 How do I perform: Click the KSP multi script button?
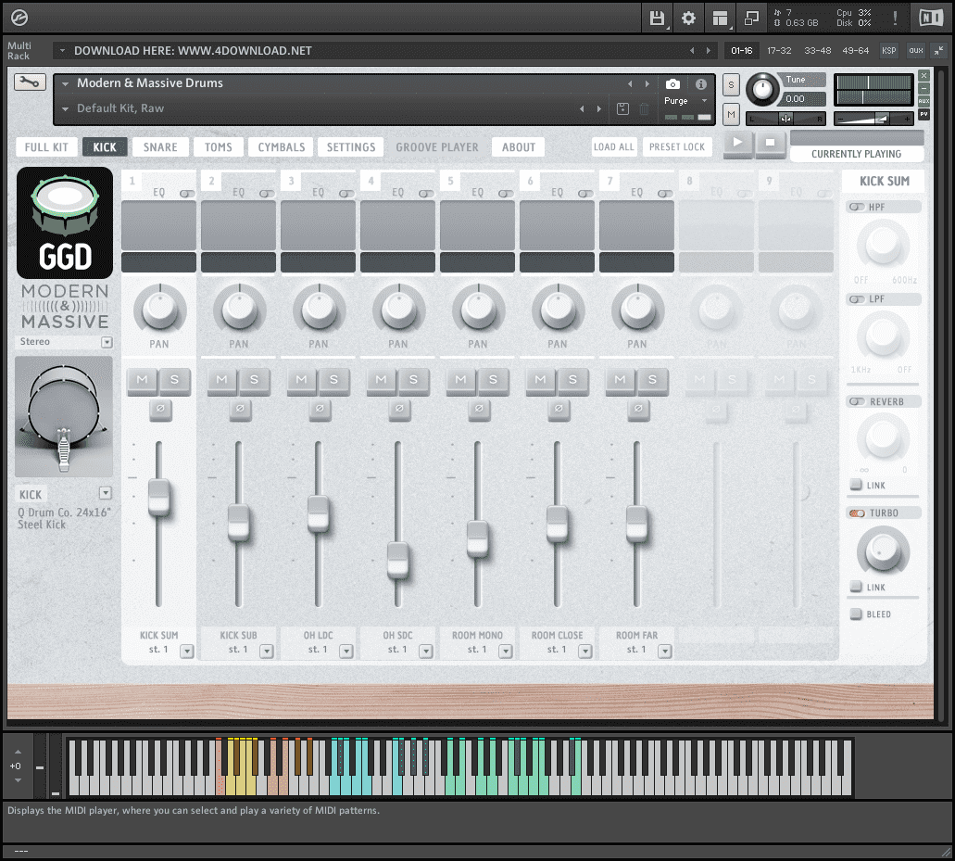click(888, 51)
